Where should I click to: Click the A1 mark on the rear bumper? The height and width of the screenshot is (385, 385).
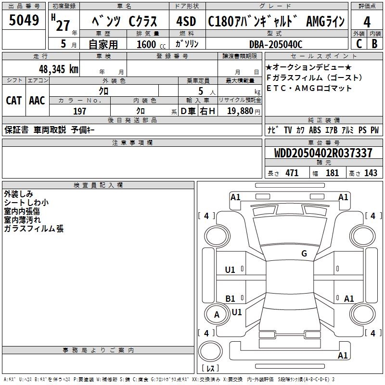click(x=343, y=355)
